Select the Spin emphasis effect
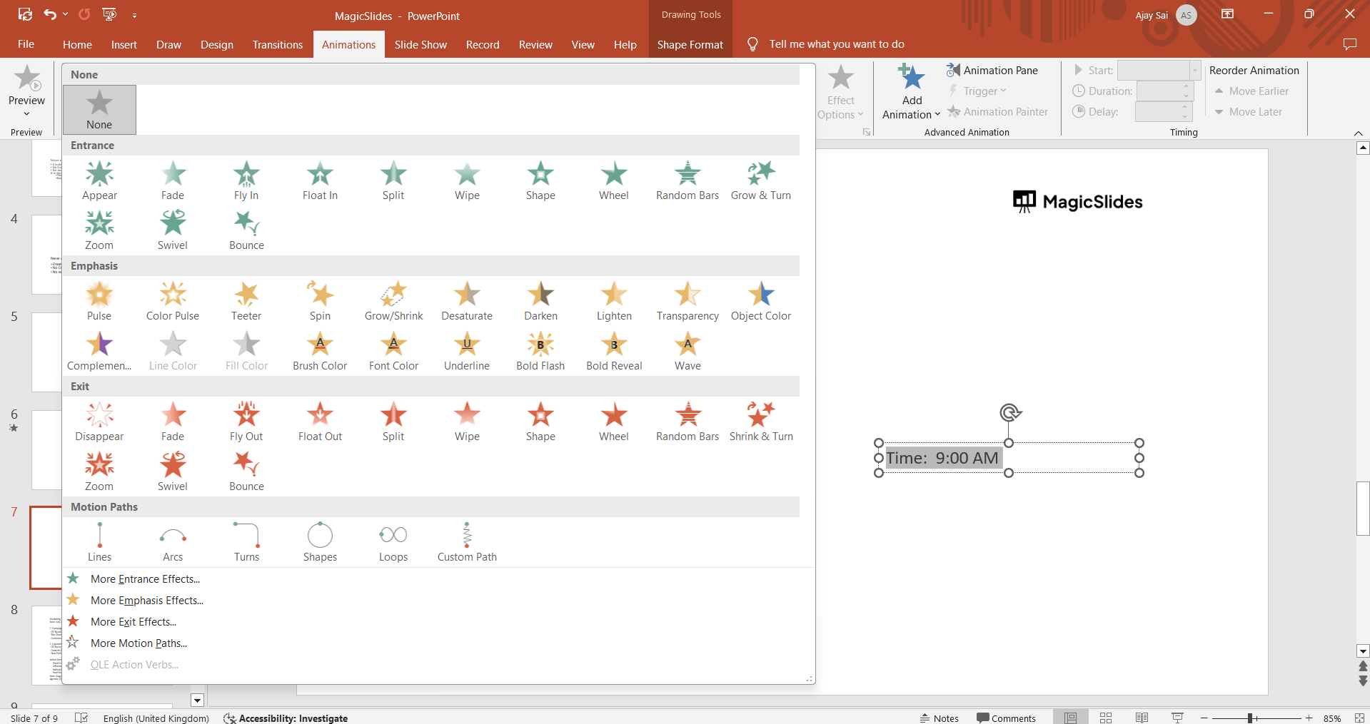The width and height of the screenshot is (1370, 724). click(320, 301)
